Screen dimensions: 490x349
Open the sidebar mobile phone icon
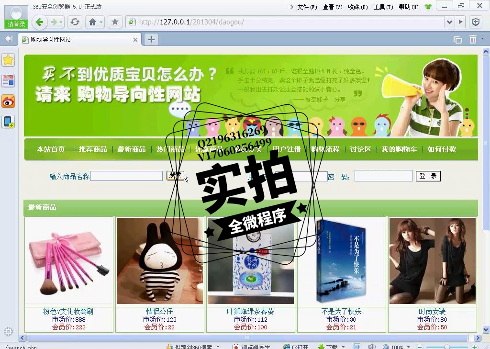click(x=9, y=122)
